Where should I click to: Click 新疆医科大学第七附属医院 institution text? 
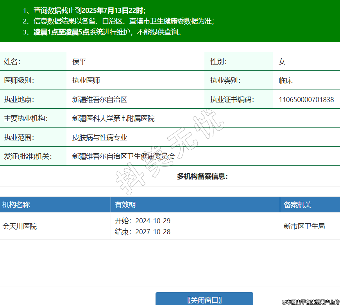click(x=113, y=118)
